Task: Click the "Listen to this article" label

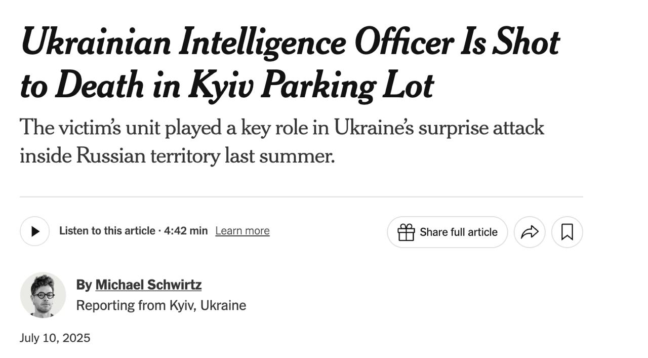Action: (107, 231)
